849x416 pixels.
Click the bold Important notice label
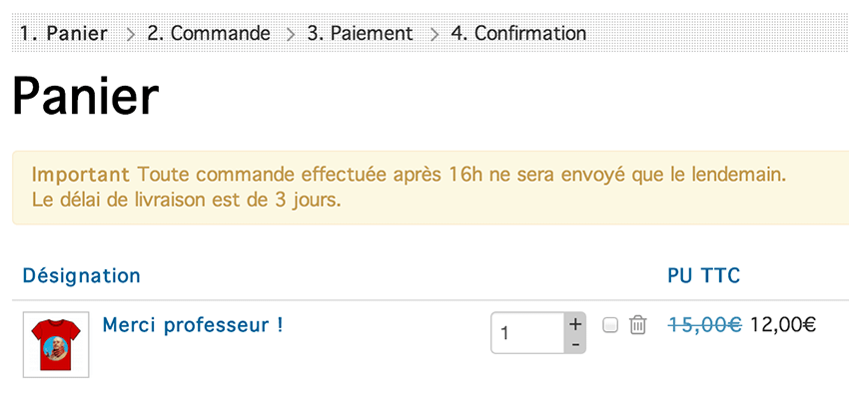click(81, 175)
